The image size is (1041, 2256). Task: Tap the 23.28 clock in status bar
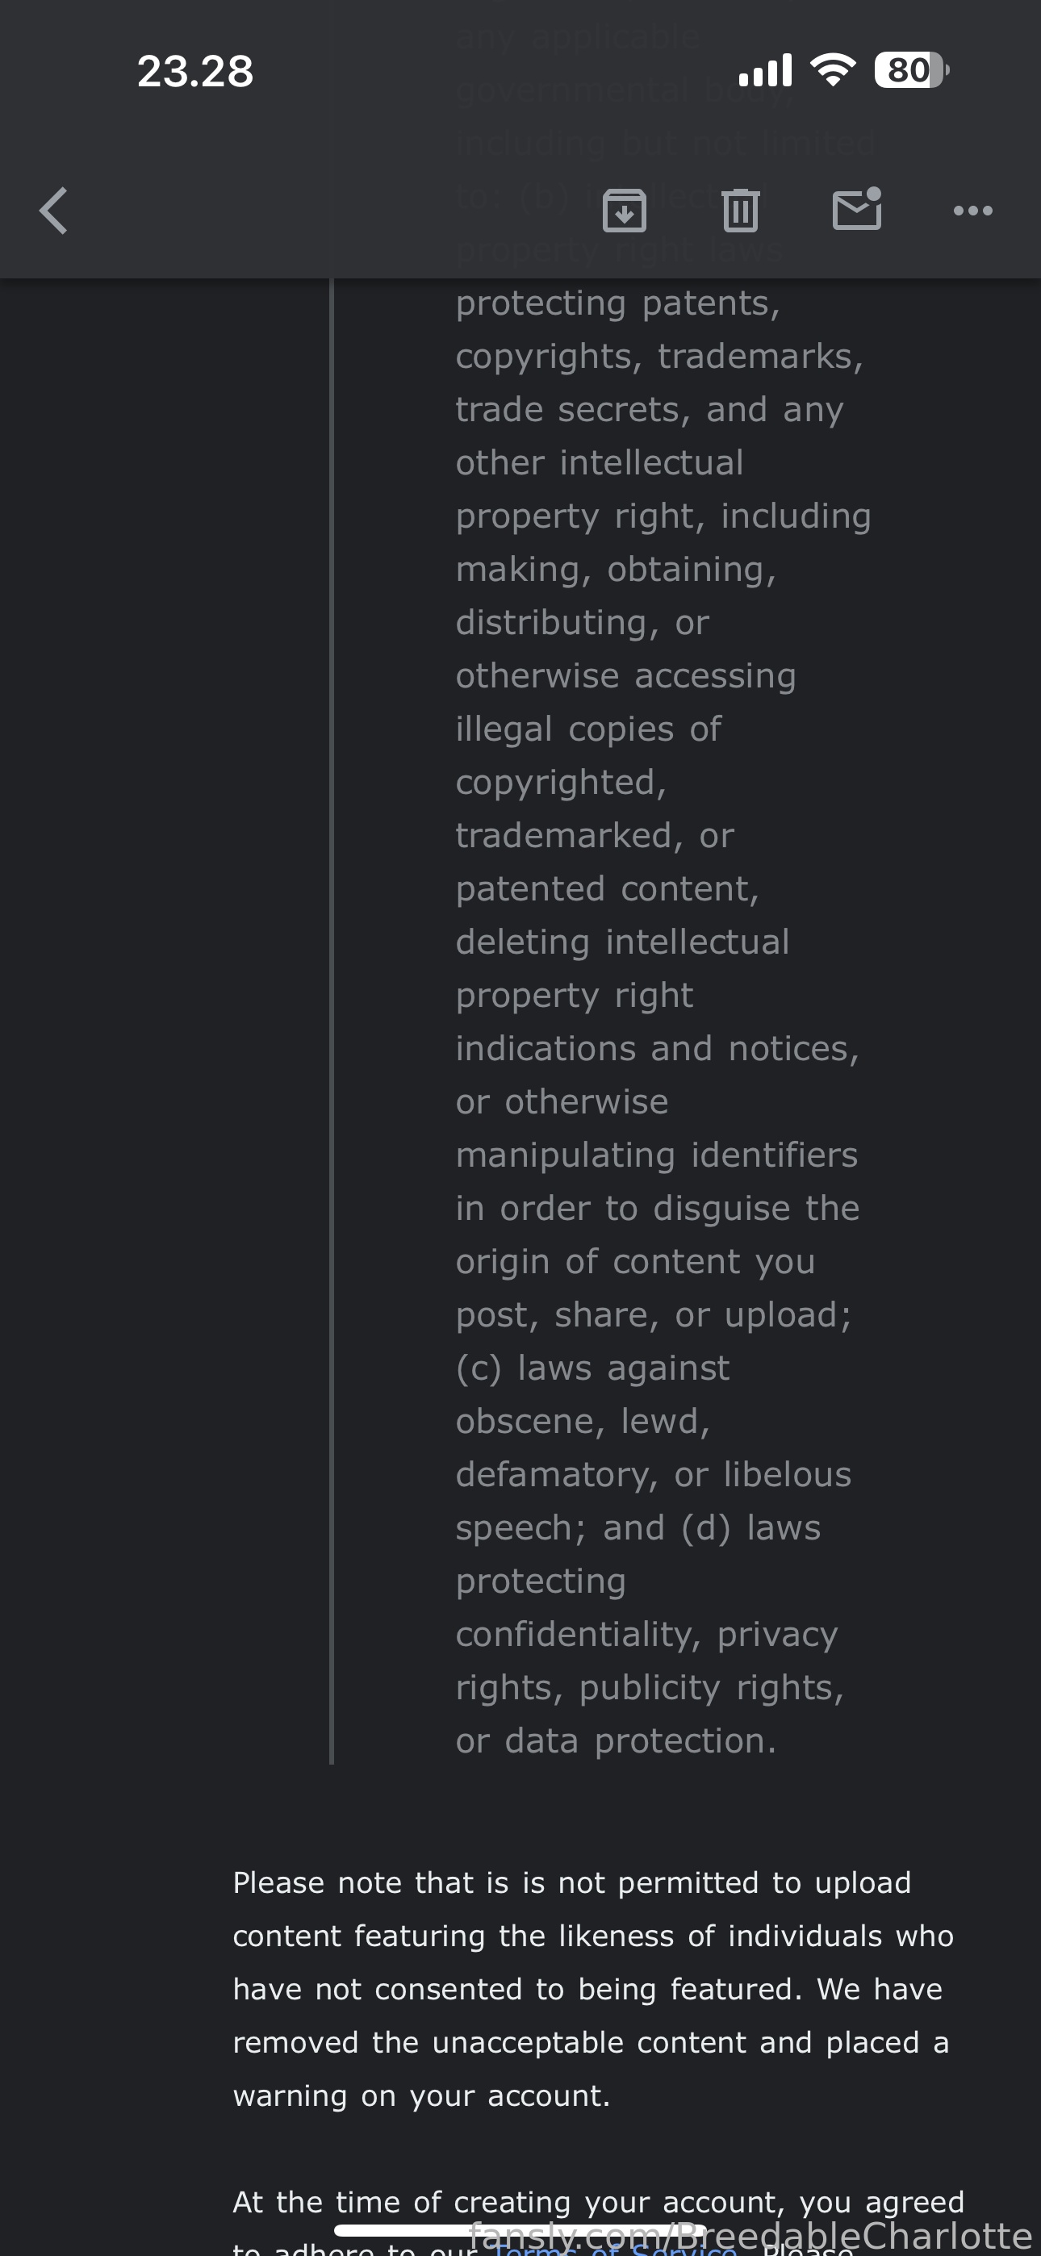pos(195,71)
